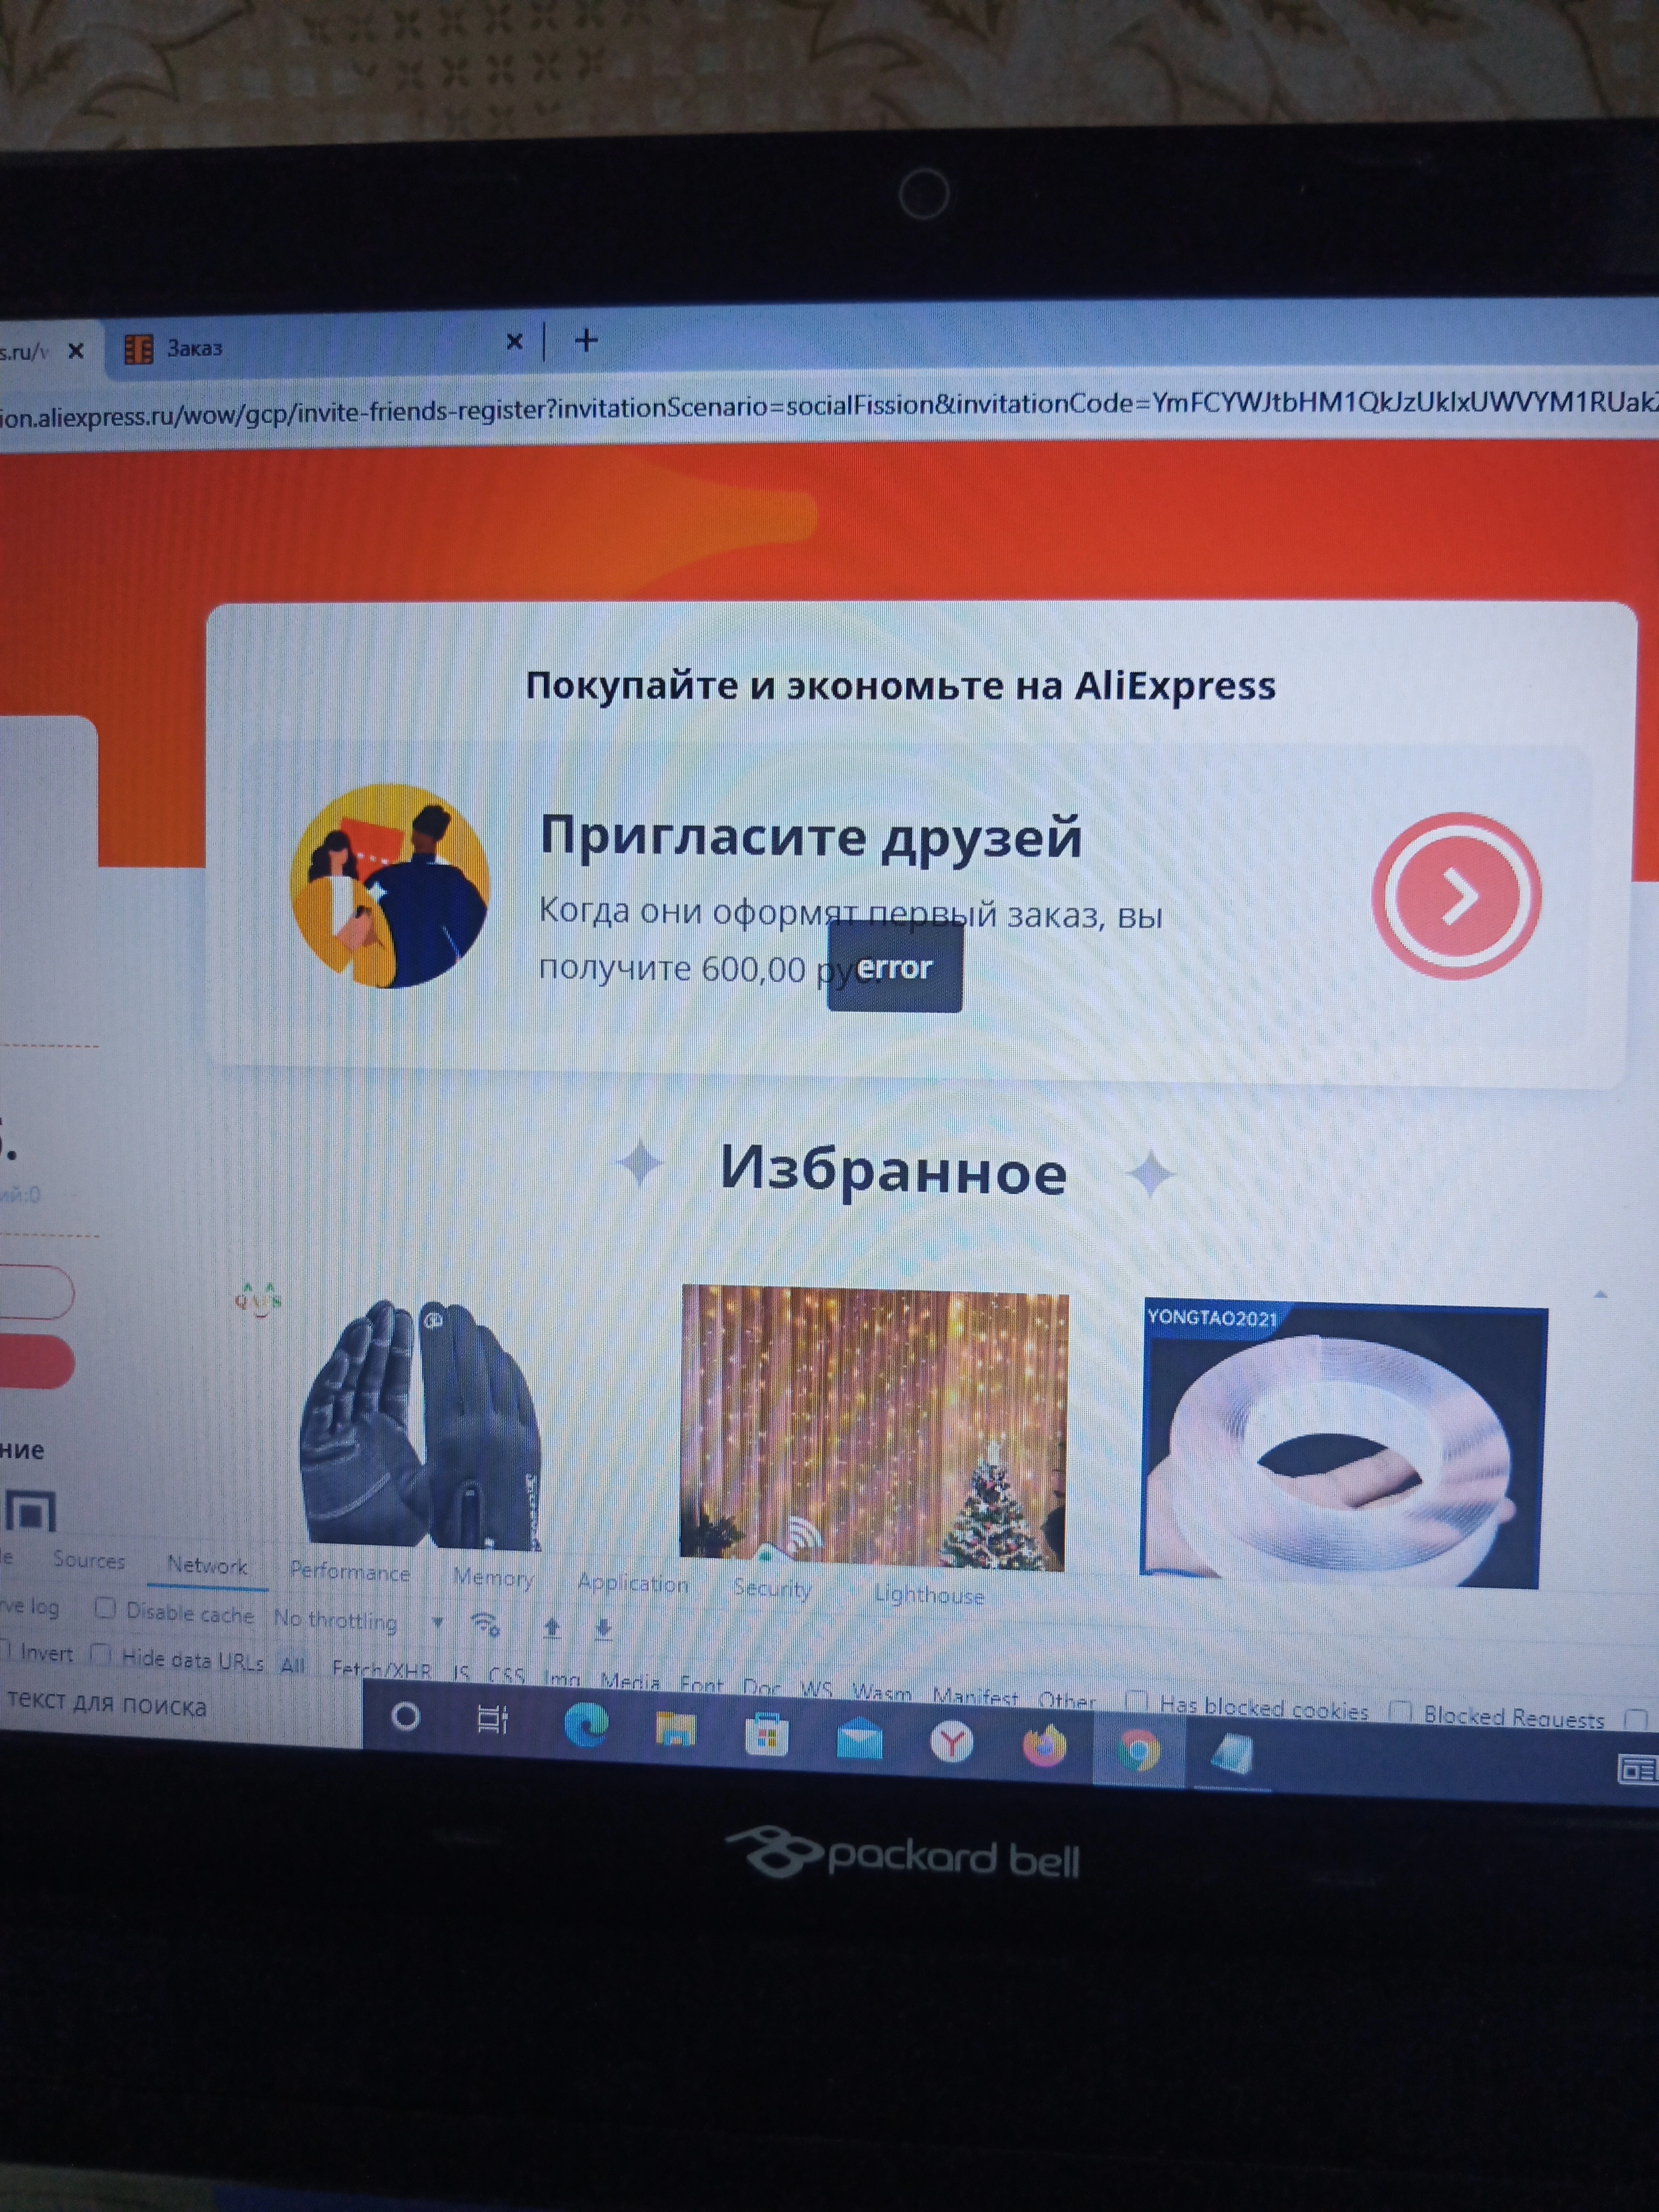
Task: Switch to the Sources DevTools tab
Action: click(x=89, y=1560)
